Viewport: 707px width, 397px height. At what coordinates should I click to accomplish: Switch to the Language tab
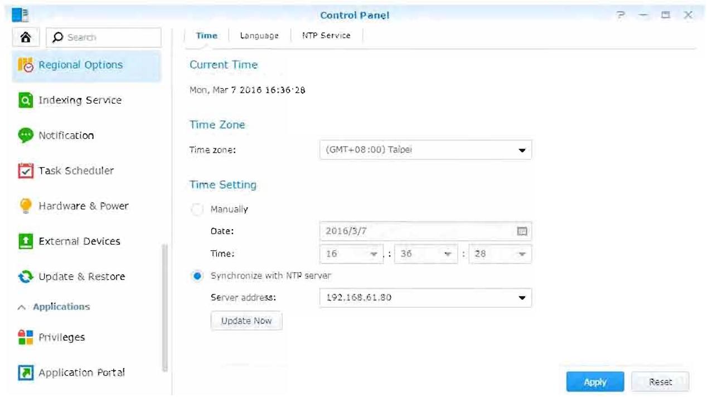[x=259, y=36]
